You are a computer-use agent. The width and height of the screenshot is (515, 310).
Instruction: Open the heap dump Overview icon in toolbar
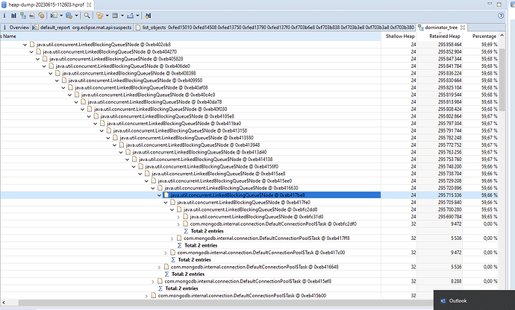click(x=4, y=15)
